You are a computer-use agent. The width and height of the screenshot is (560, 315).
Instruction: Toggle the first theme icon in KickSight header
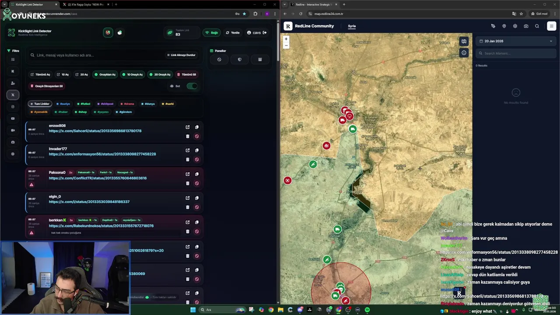tap(108, 33)
